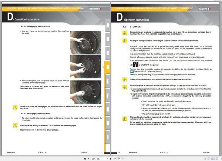Viewport: 222px width, 161px height.
Task: Follow the Section D 5.2 - Machine layout reference
Action: tap(148, 72)
